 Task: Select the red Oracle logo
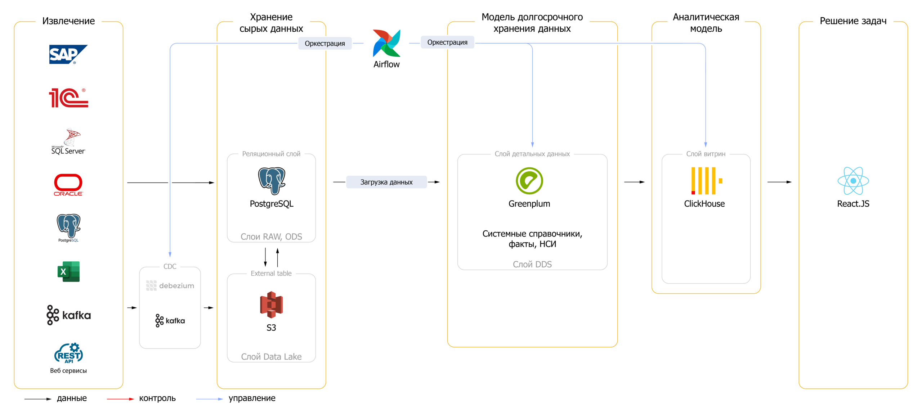(68, 184)
